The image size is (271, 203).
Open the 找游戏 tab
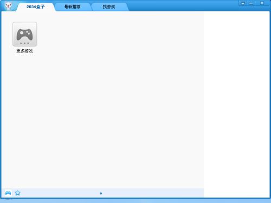[109, 7]
